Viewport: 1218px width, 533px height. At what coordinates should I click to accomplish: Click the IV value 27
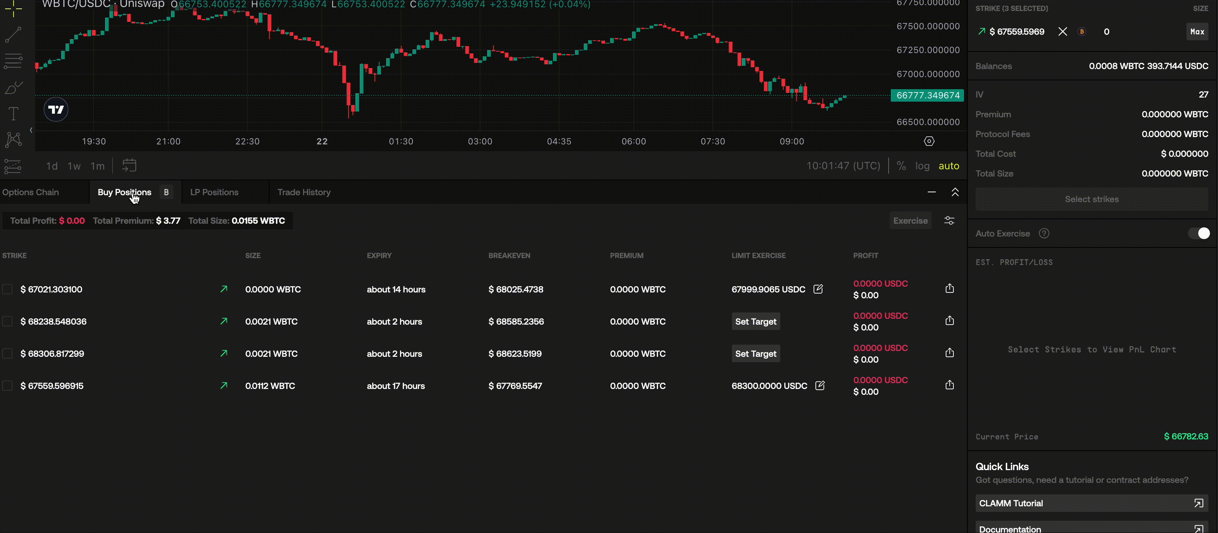coord(1203,94)
